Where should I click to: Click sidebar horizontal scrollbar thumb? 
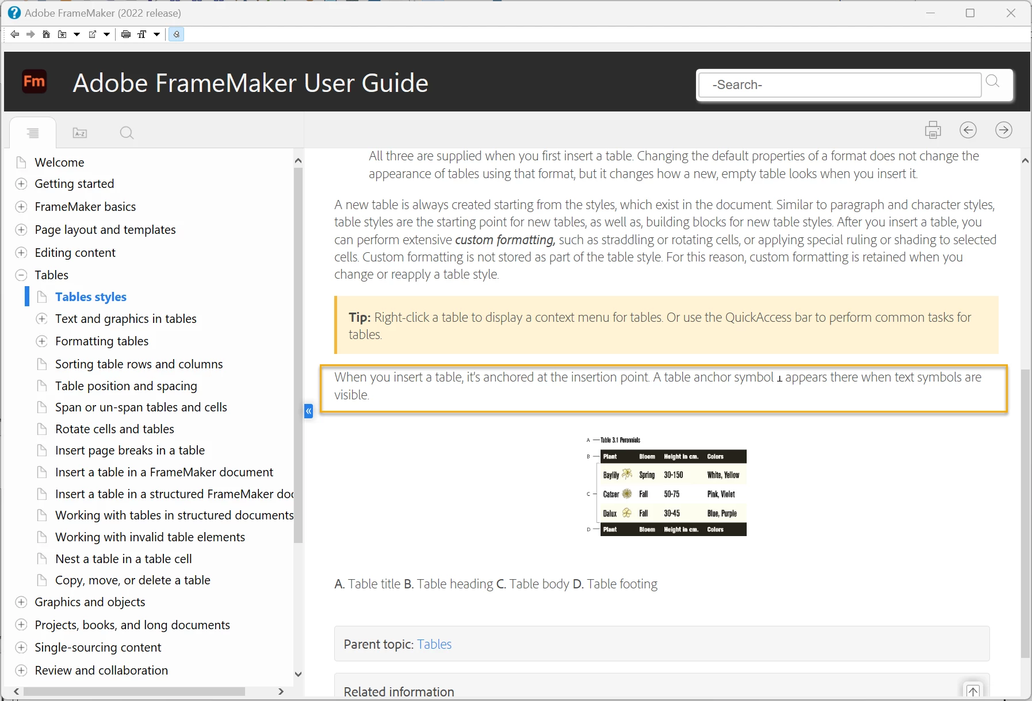point(134,691)
